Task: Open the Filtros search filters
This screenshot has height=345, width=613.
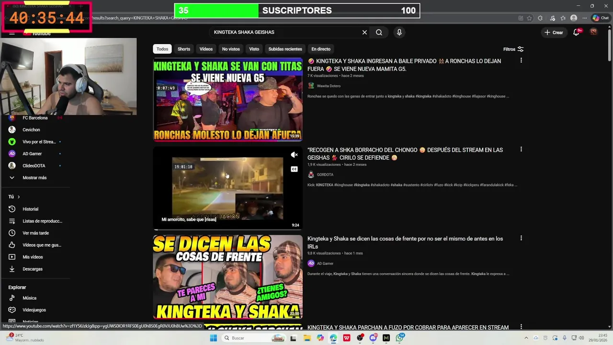Action: coord(513,49)
